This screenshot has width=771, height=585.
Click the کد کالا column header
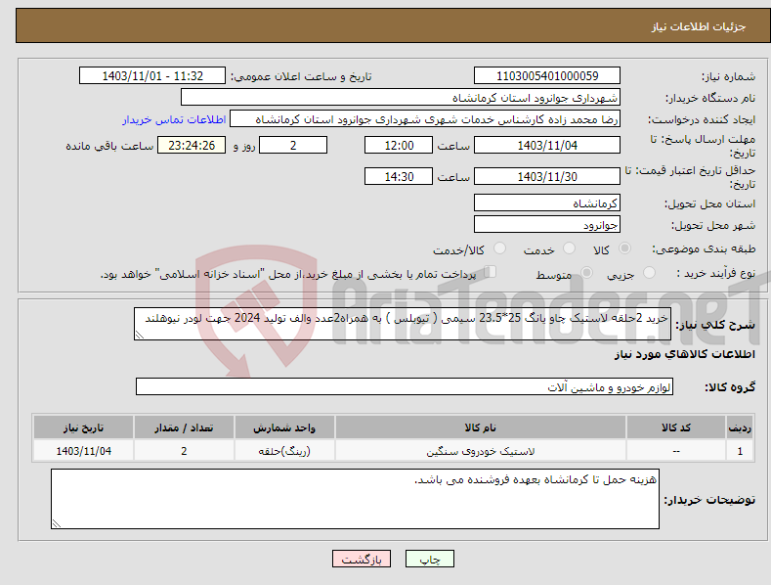(676, 427)
